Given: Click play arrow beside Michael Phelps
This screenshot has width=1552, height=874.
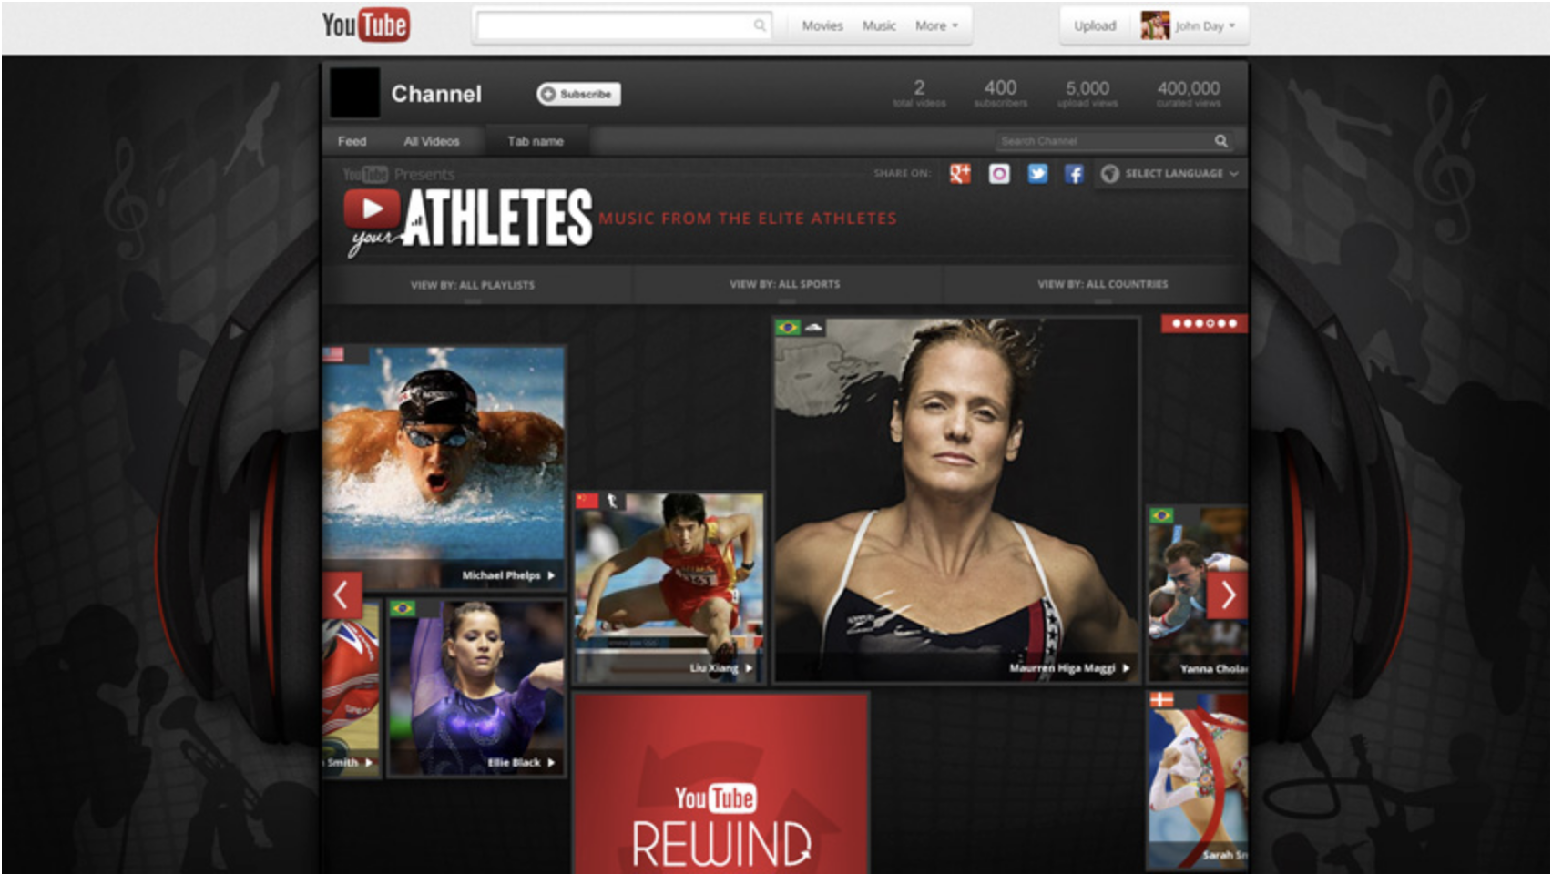Looking at the screenshot, I should point(551,575).
